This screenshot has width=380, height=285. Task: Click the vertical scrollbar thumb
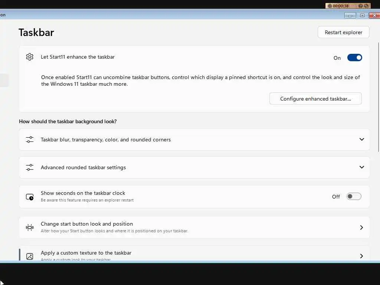(378, 97)
